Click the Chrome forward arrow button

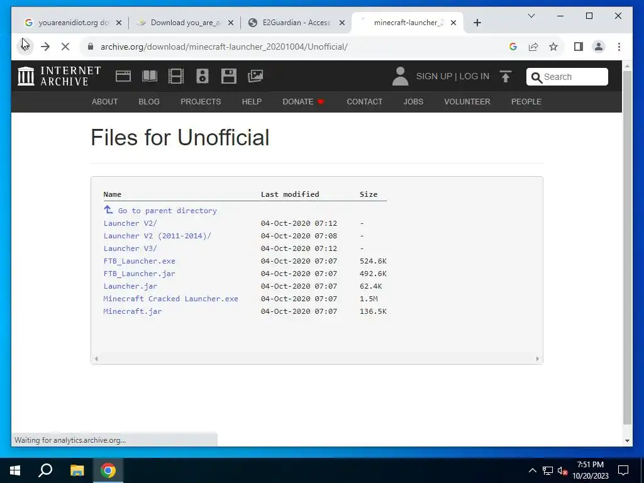(x=45, y=47)
